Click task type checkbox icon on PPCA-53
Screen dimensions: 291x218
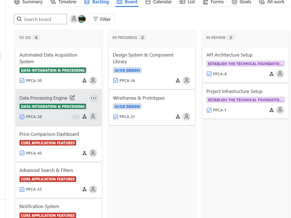22,189
